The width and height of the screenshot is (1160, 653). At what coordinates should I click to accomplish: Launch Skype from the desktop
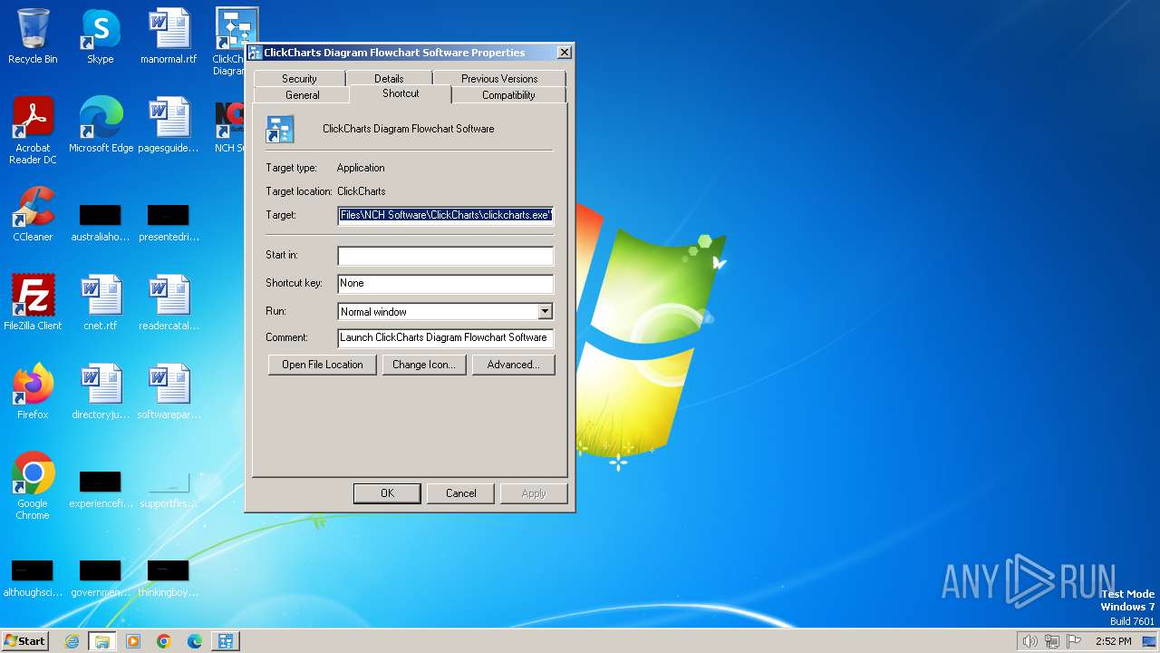(100, 36)
